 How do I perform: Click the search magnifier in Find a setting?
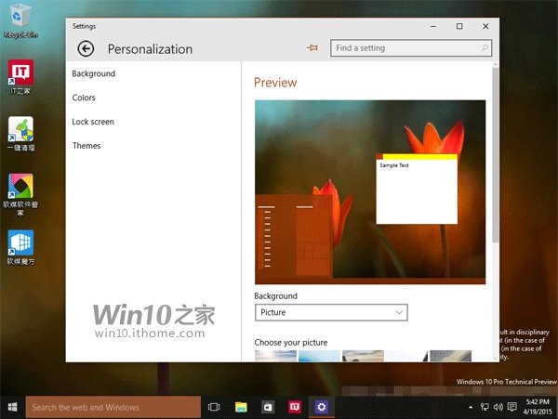point(485,48)
